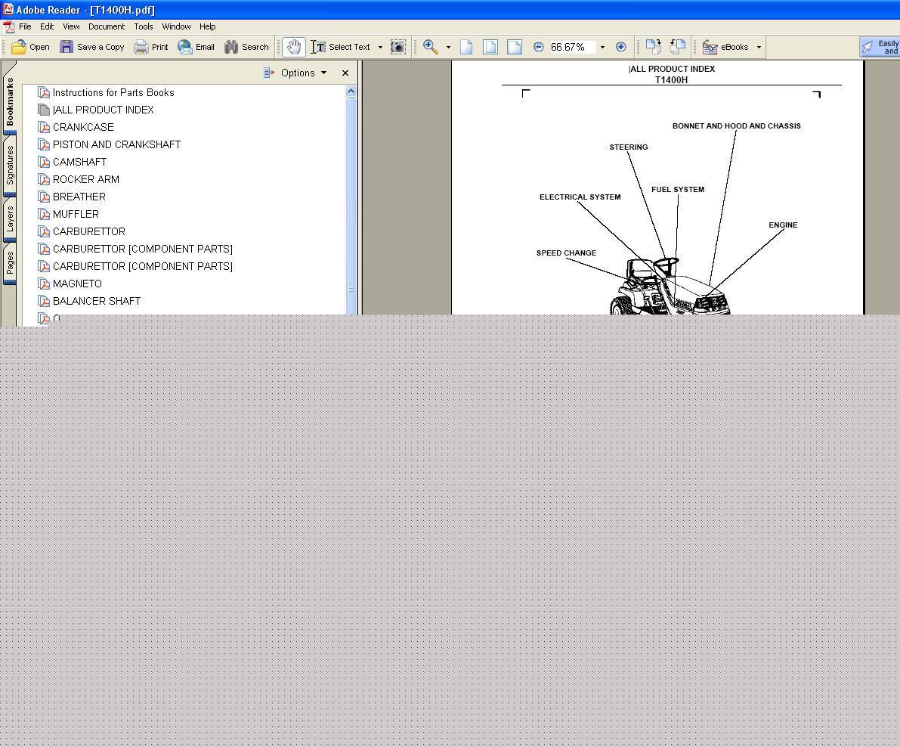The image size is (900, 747).
Task: Go to the PISTON AND CRANKSHAFT bookmark
Action: (116, 144)
